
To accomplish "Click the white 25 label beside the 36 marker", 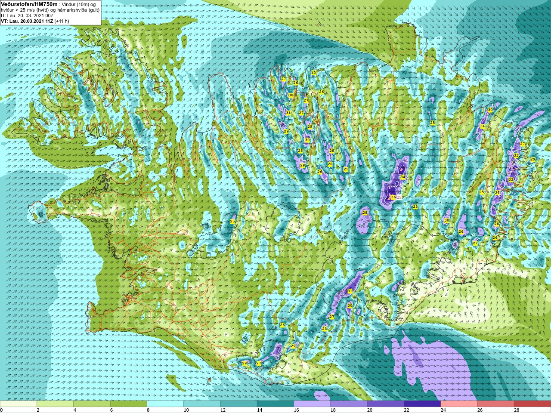I will [399, 197].
